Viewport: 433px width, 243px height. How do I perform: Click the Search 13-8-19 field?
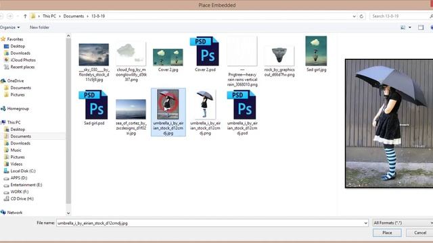[399, 16]
